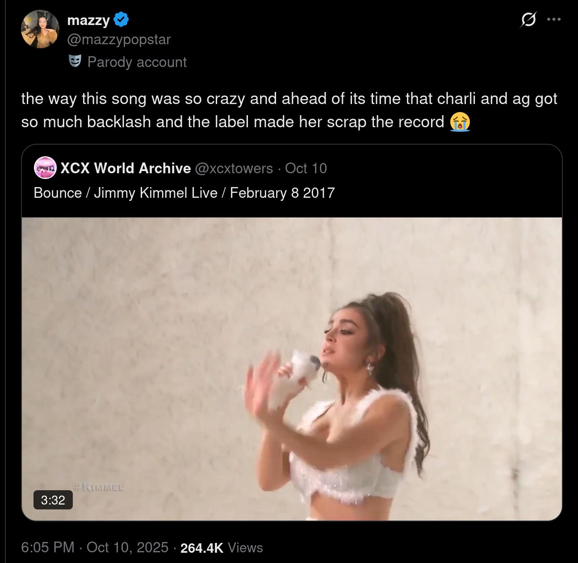Open the mazzy display name link

88,20
